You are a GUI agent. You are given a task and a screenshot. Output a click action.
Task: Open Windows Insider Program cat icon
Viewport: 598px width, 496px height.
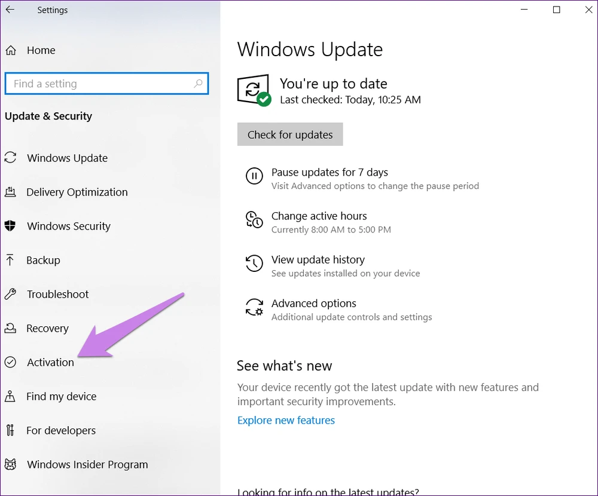click(10, 464)
